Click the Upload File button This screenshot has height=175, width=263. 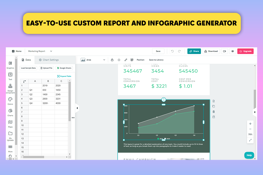click(x=47, y=68)
